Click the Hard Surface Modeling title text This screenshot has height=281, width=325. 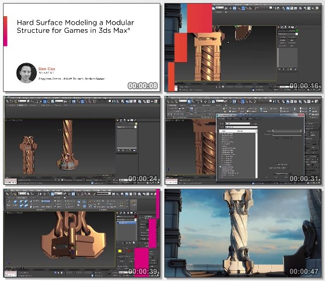[x=76, y=26]
